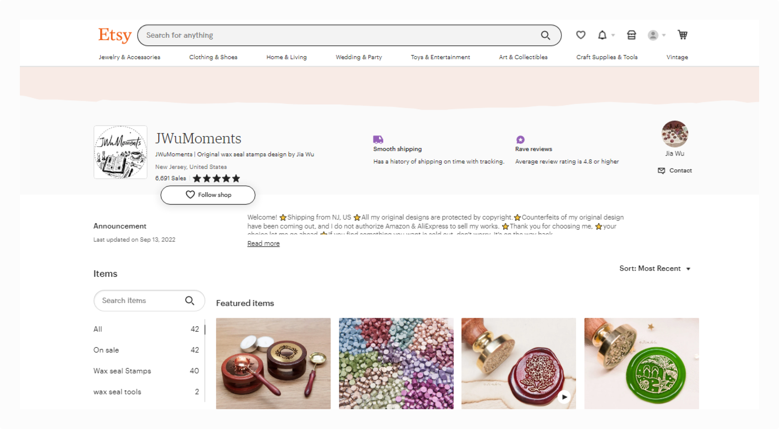Screen dimensions: 779x429
Task: Open the green wax seal stamp item
Action: pos(642,363)
